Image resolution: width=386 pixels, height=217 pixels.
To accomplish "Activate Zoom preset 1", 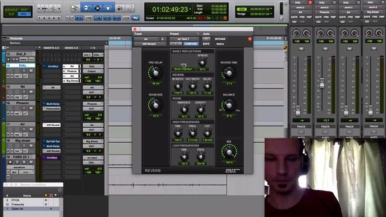I will point(40,18).
